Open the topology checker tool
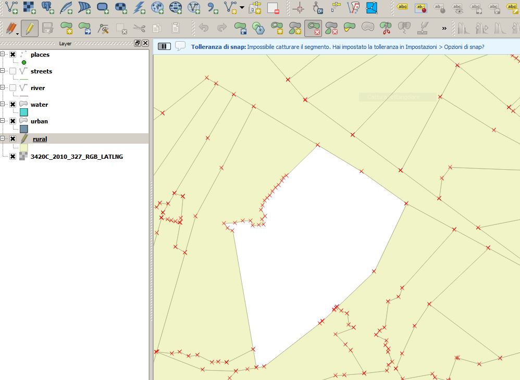The width and height of the screenshot is (520, 380). (x=353, y=7)
